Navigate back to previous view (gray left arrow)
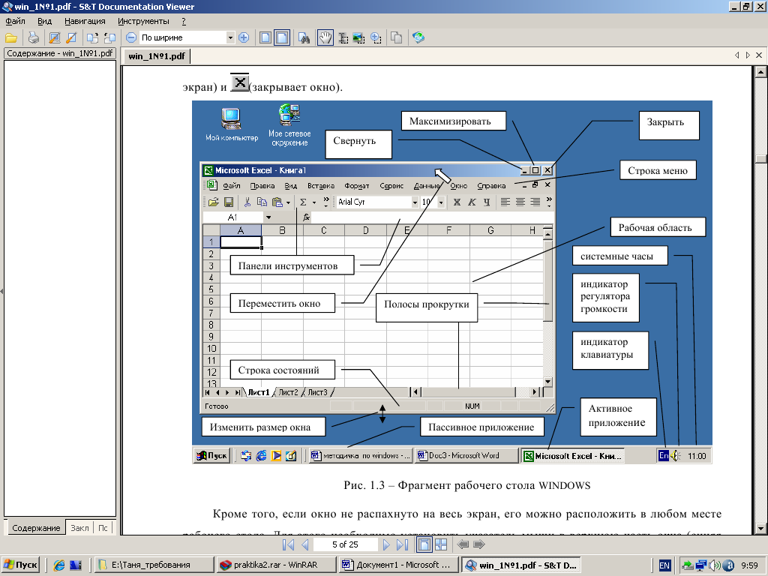The image size is (768, 576). click(463, 544)
